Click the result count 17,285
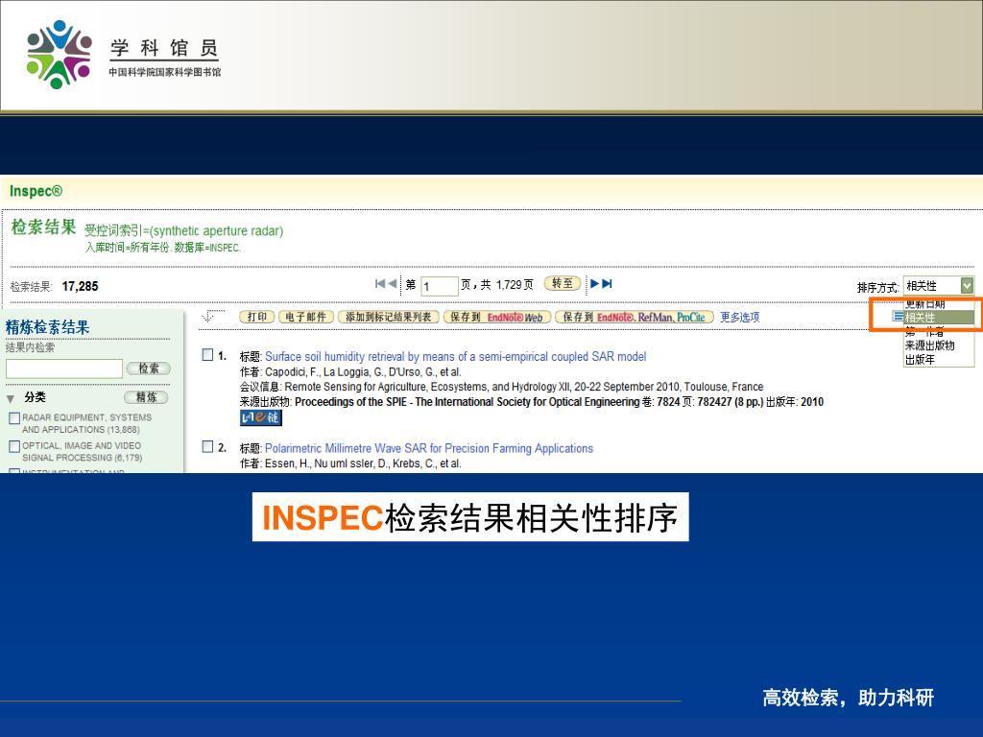The image size is (983, 737). coord(81,286)
